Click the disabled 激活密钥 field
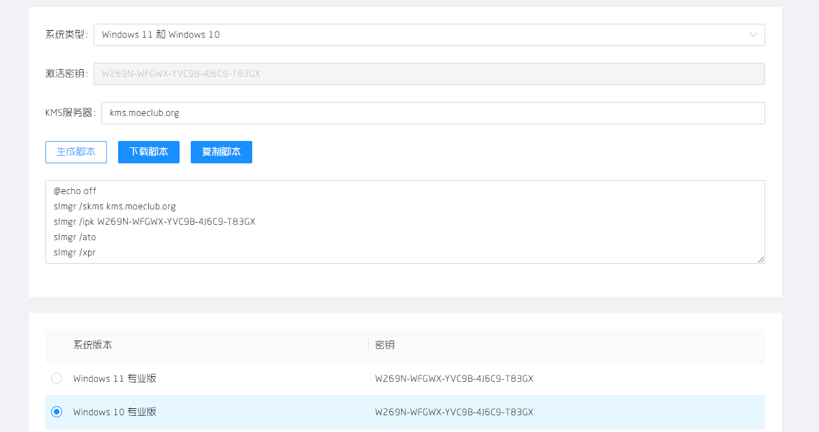The width and height of the screenshot is (819, 432). pos(429,74)
